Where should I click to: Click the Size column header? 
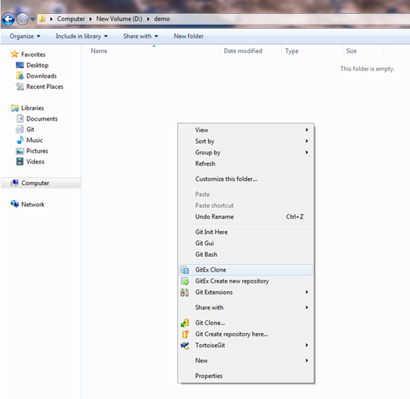[x=352, y=51]
